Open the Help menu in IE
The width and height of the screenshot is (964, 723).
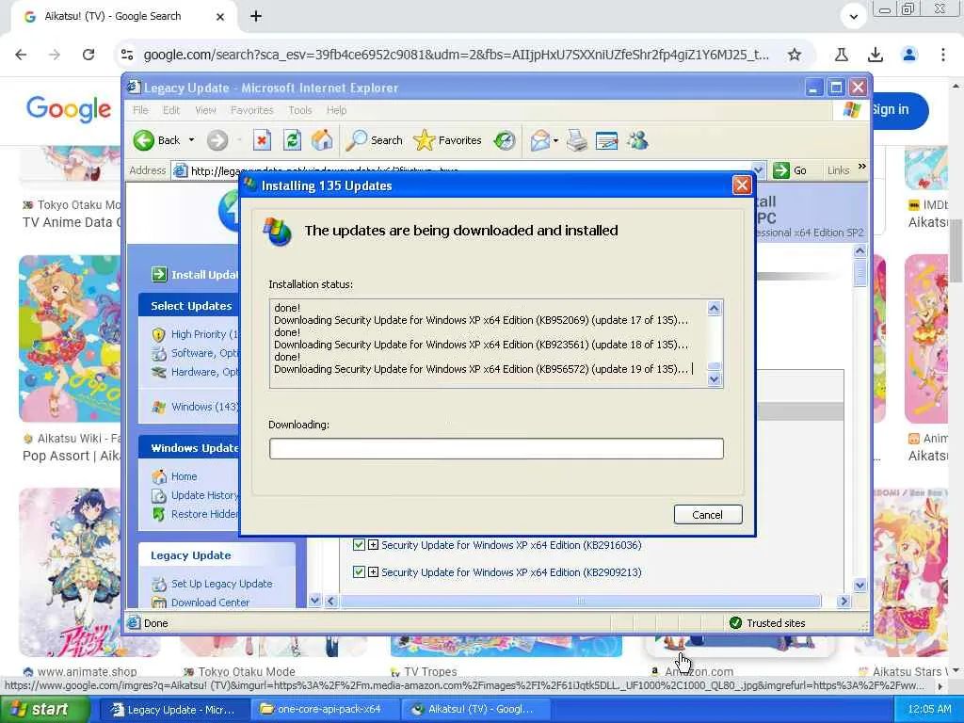tap(336, 110)
